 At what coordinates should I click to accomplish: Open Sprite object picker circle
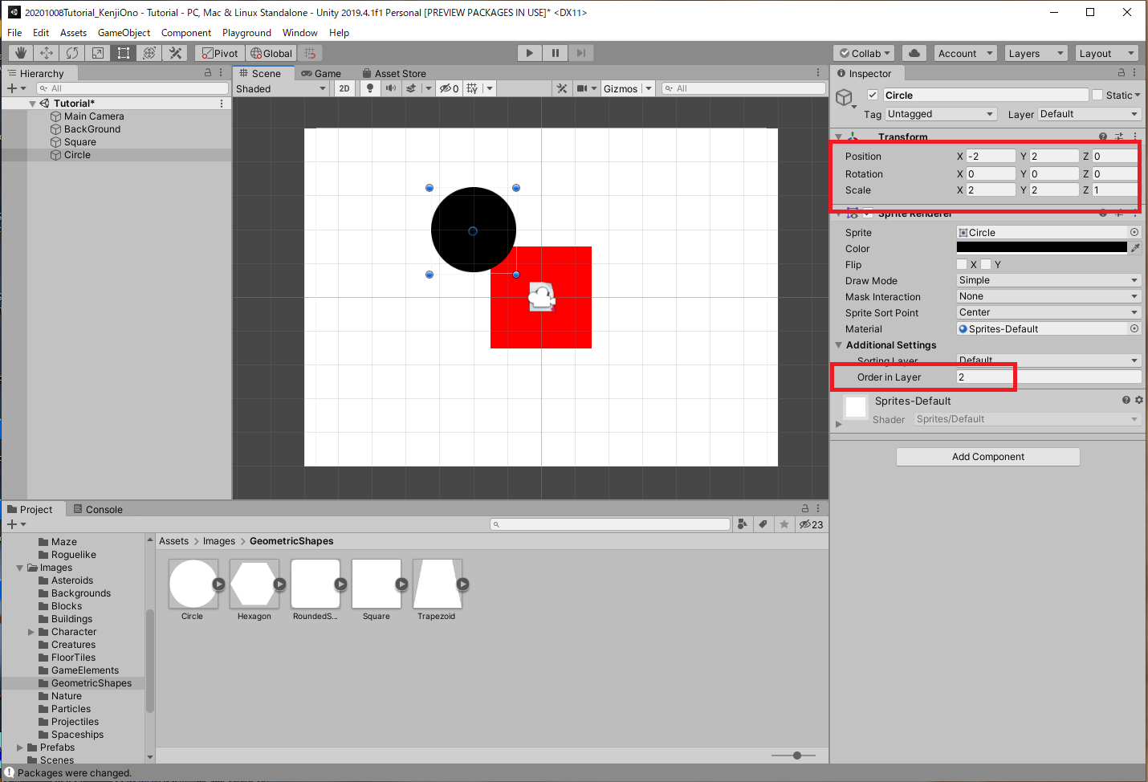click(x=1134, y=232)
